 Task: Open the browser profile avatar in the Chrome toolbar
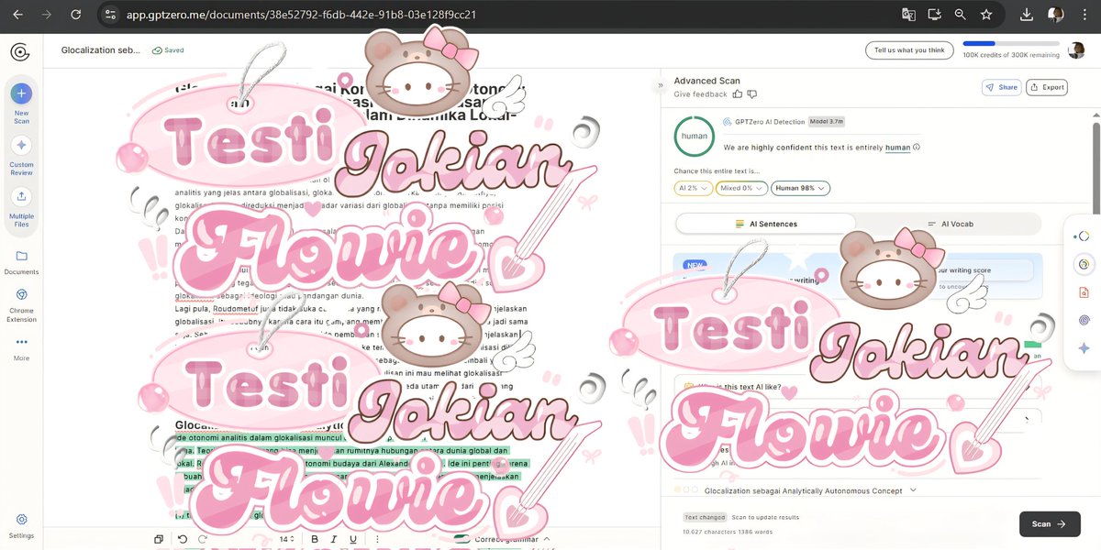(1056, 15)
